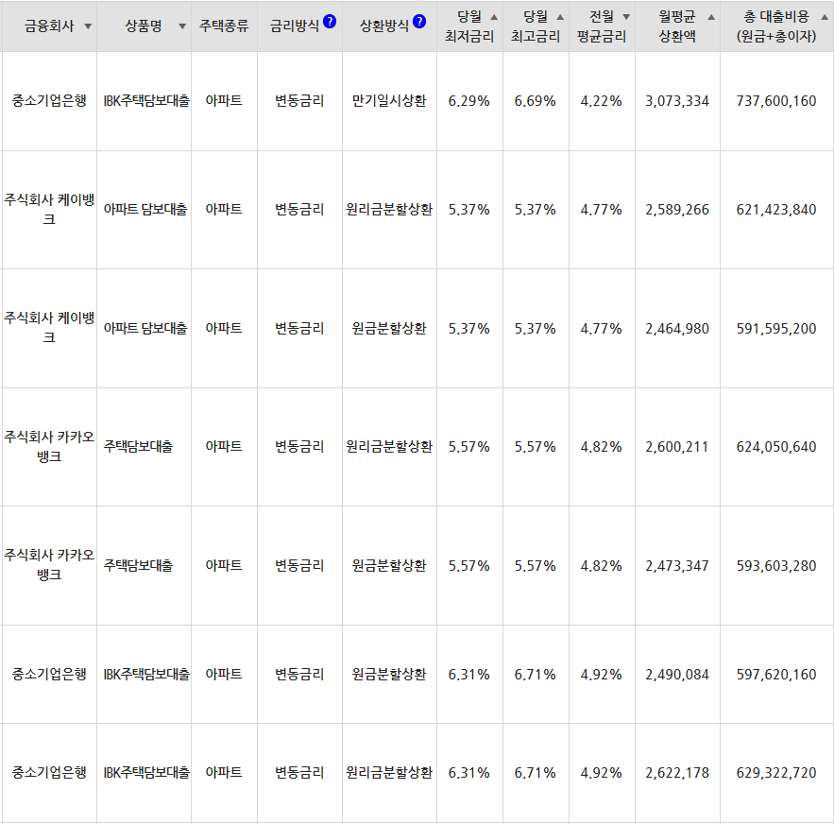834x824 pixels.
Task: Click total cost 629,322,720
Action: (x=776, y=772)
